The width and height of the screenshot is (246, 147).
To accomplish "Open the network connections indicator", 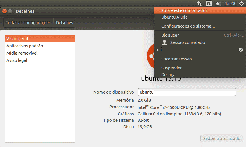I will click(200, 4).
